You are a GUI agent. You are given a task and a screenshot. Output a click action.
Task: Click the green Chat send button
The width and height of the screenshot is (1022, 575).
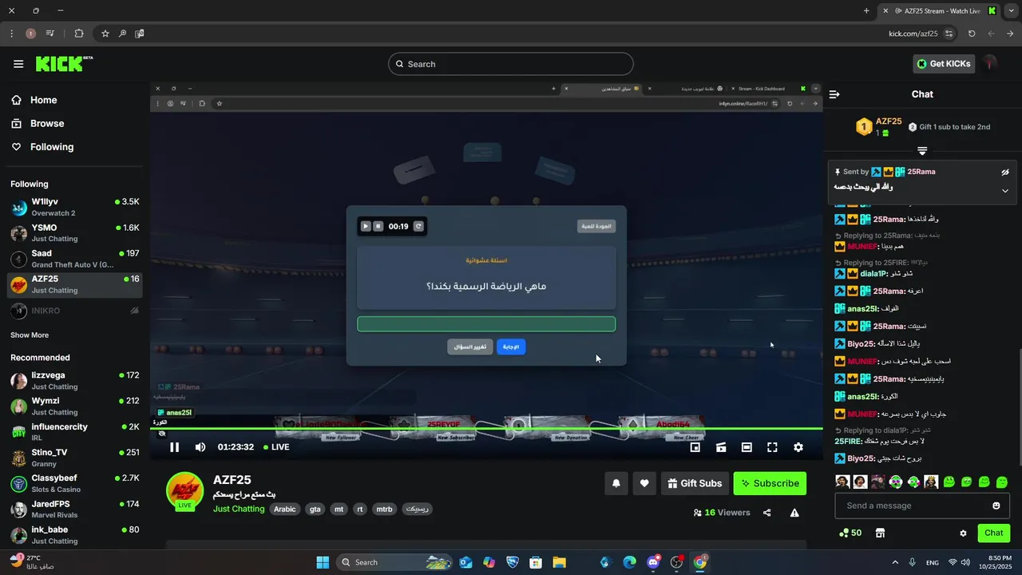point(994,533)
